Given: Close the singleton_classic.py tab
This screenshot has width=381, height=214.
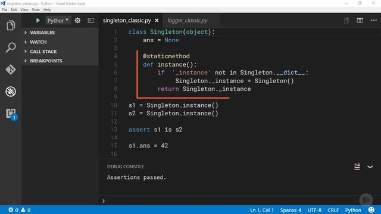Looking at the screenshot, I should tap(157, 21).
